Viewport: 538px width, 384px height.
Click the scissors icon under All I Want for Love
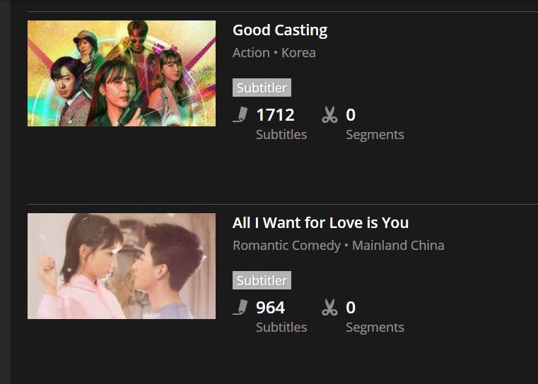click(x=329, y=307)
